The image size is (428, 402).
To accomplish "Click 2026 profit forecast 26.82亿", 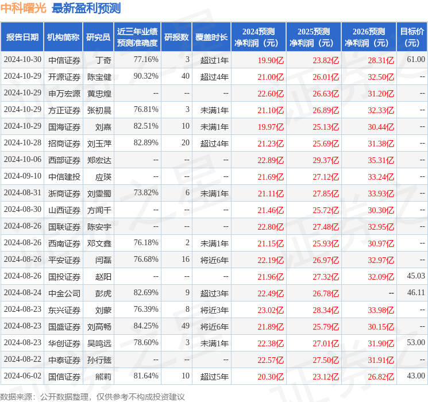I will coord(381,377).
